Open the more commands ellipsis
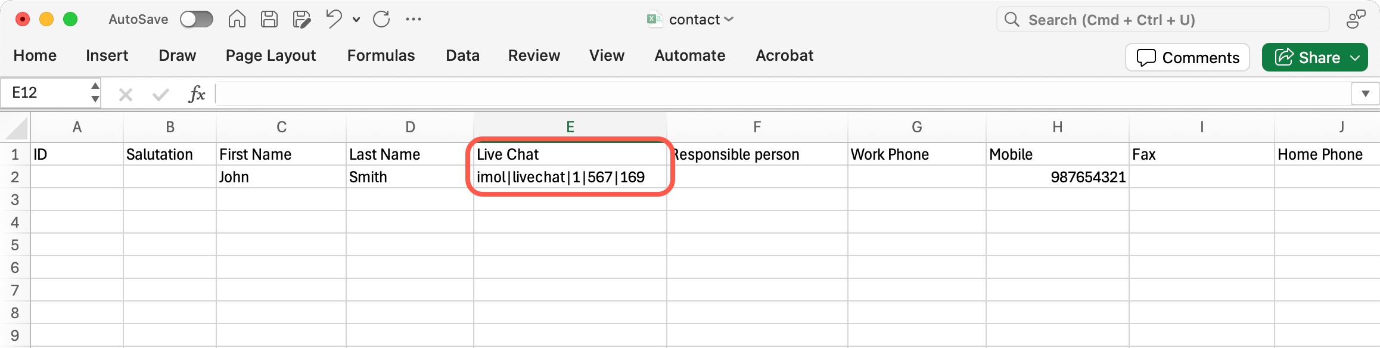 pyautogui.click(x=414, y=20)
